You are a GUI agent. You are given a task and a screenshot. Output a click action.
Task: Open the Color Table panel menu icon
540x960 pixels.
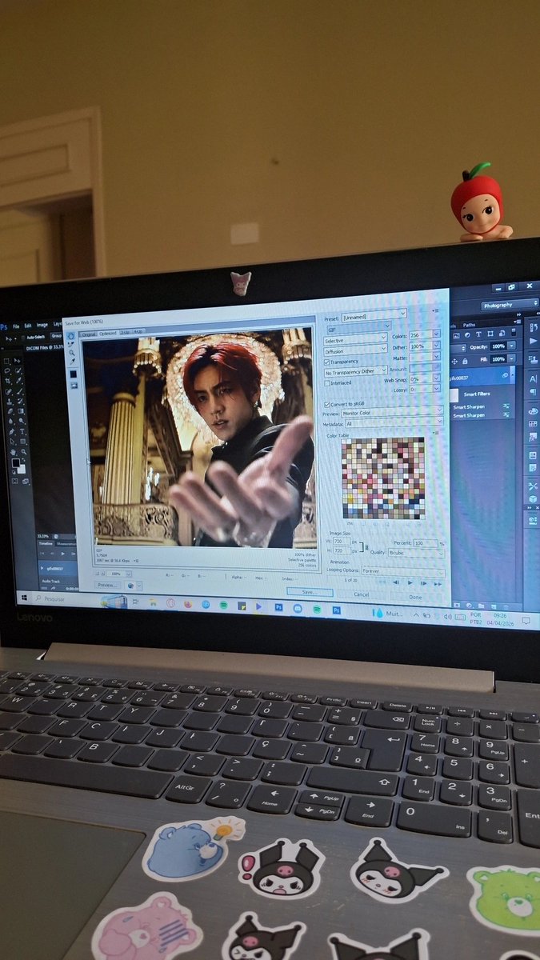click(x=436, y=432)
